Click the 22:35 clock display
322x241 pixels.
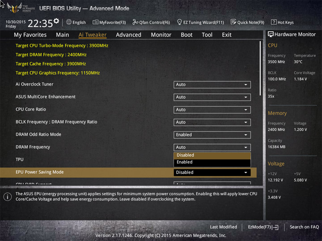point(40,23)
